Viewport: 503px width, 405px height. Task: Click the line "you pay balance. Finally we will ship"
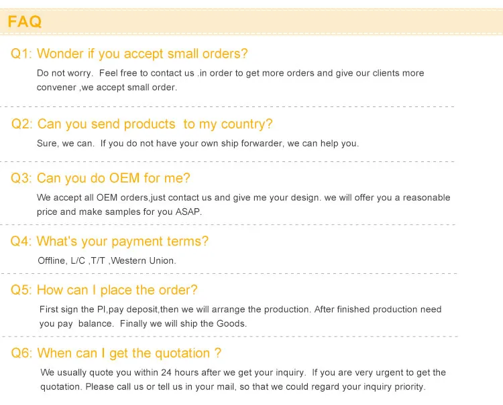pos(143,323)
